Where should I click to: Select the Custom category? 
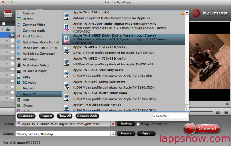tap(28, 13)
